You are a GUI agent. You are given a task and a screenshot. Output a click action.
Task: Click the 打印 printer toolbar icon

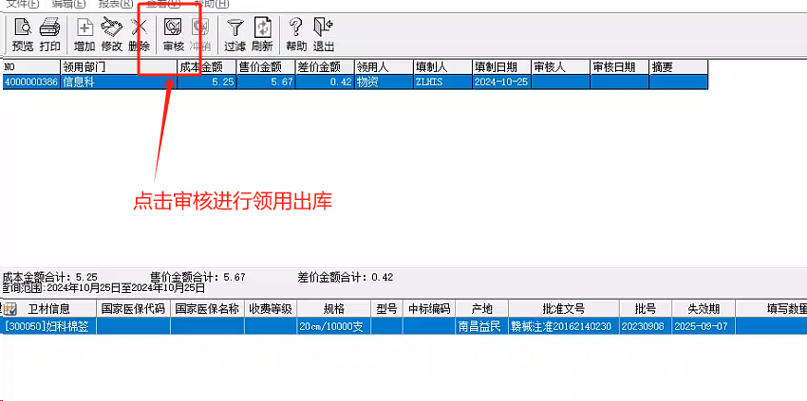point(50,34)
